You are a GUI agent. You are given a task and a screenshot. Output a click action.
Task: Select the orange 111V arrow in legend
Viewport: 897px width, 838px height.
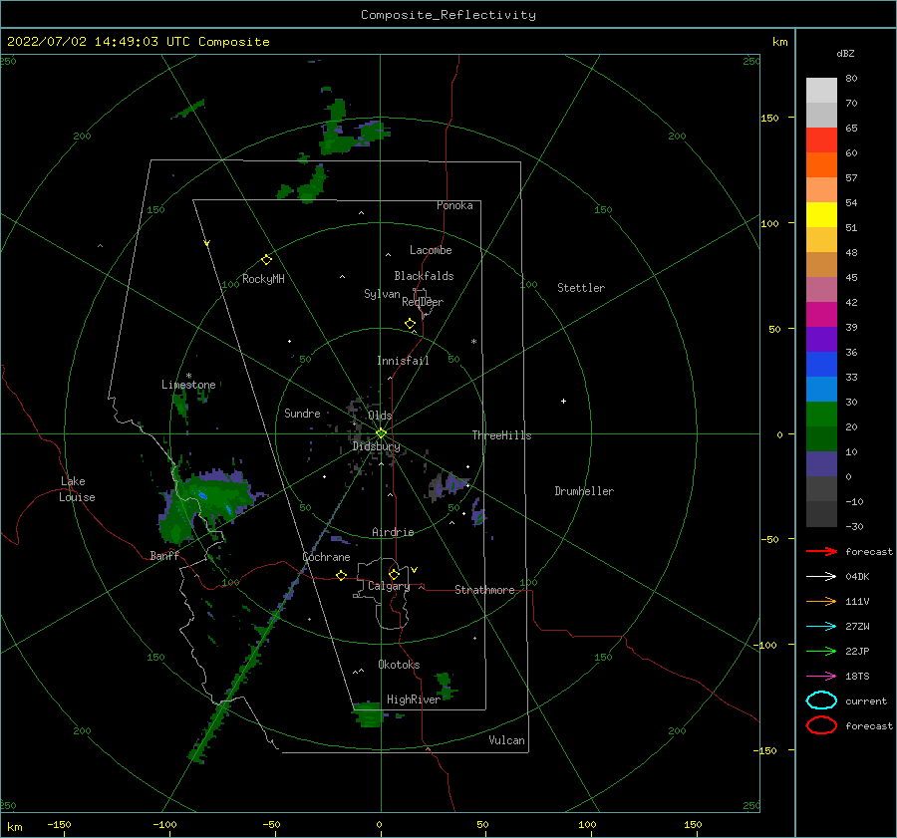821,601
